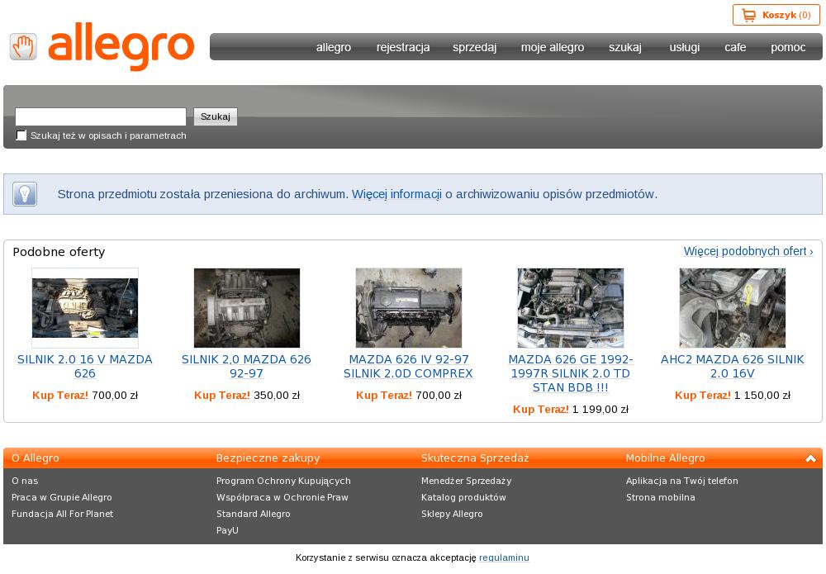The height and width of the screenshot is (574, 826).
Task: Open Menedżer Sprzedaży footer link
Action: (x=466, y=481)
